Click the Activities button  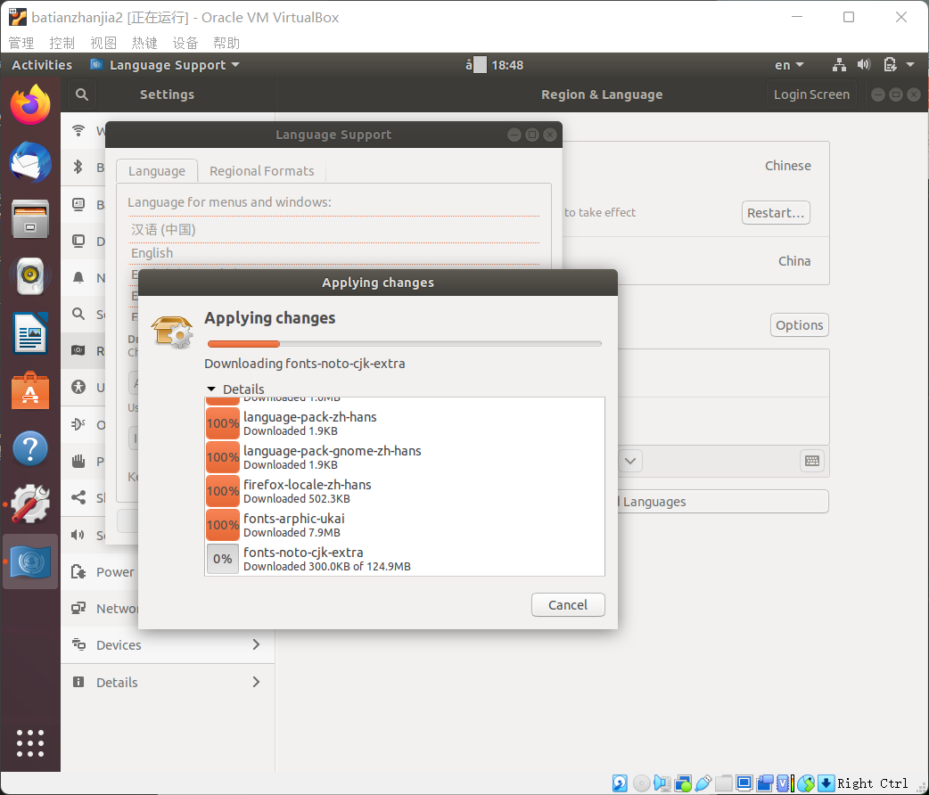point(42,64)
